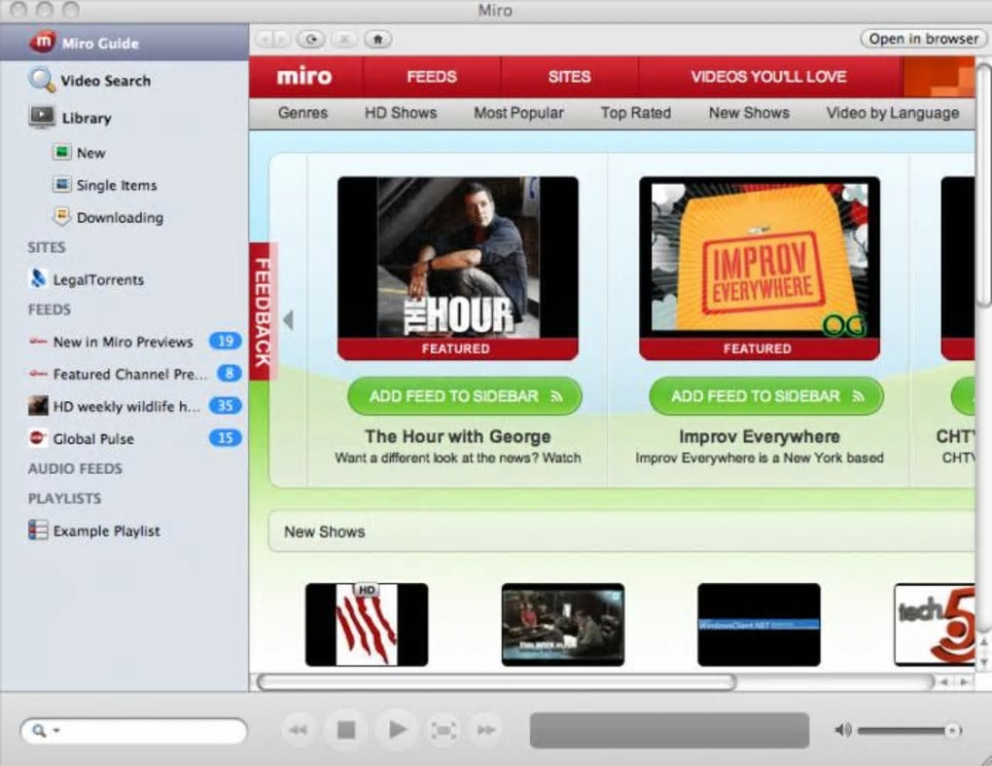Viewport: 992px width, 766px height.
Task: Add The Hour feed to sidebar
Action: point(464,396)
